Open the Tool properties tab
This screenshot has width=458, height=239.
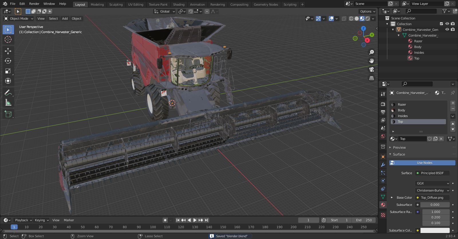tap(383, 94)
